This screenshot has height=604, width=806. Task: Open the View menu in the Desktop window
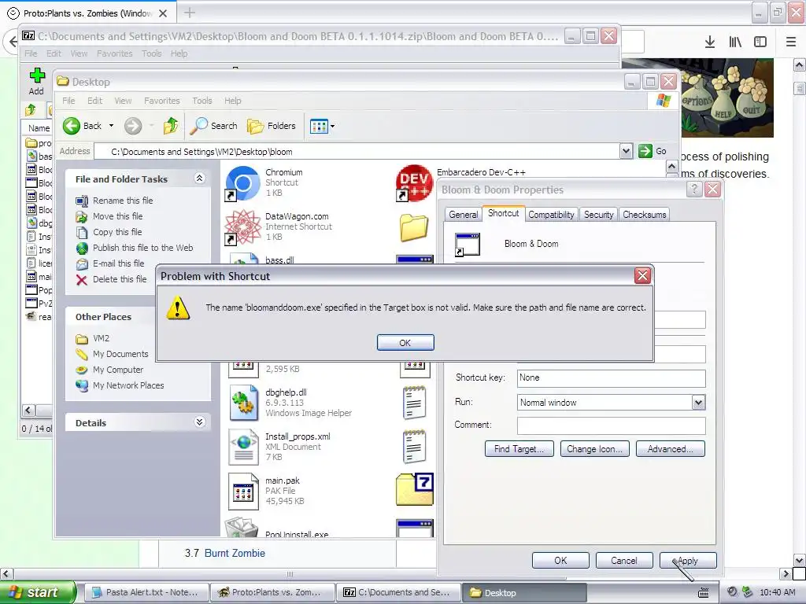tap(123, 101)
